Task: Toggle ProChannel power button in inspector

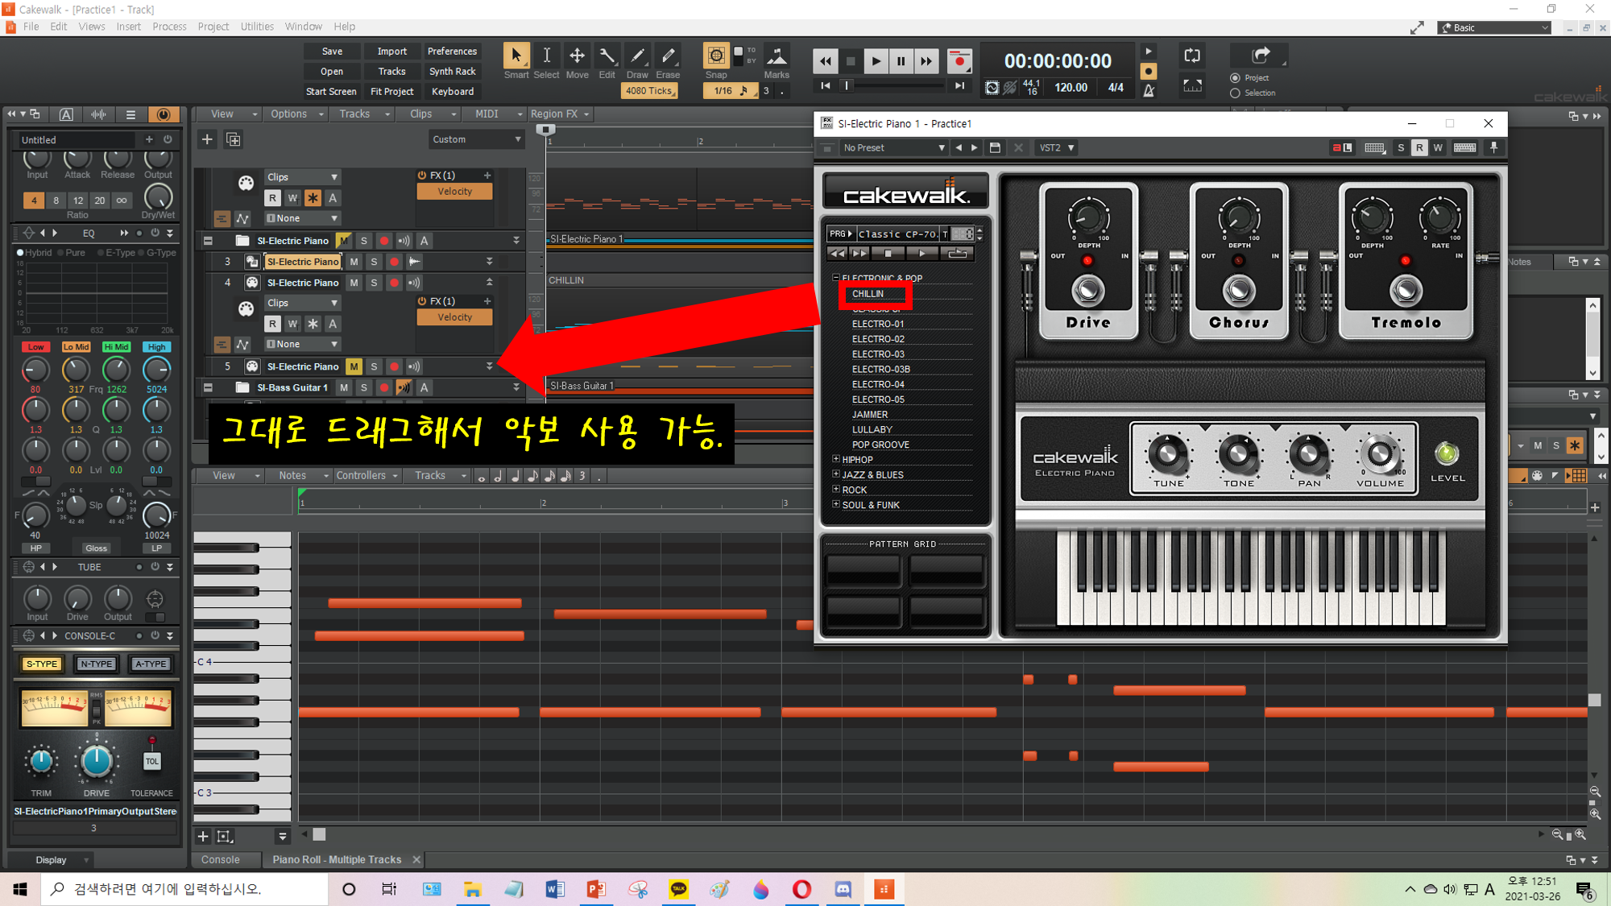Action: click(163, 114)
